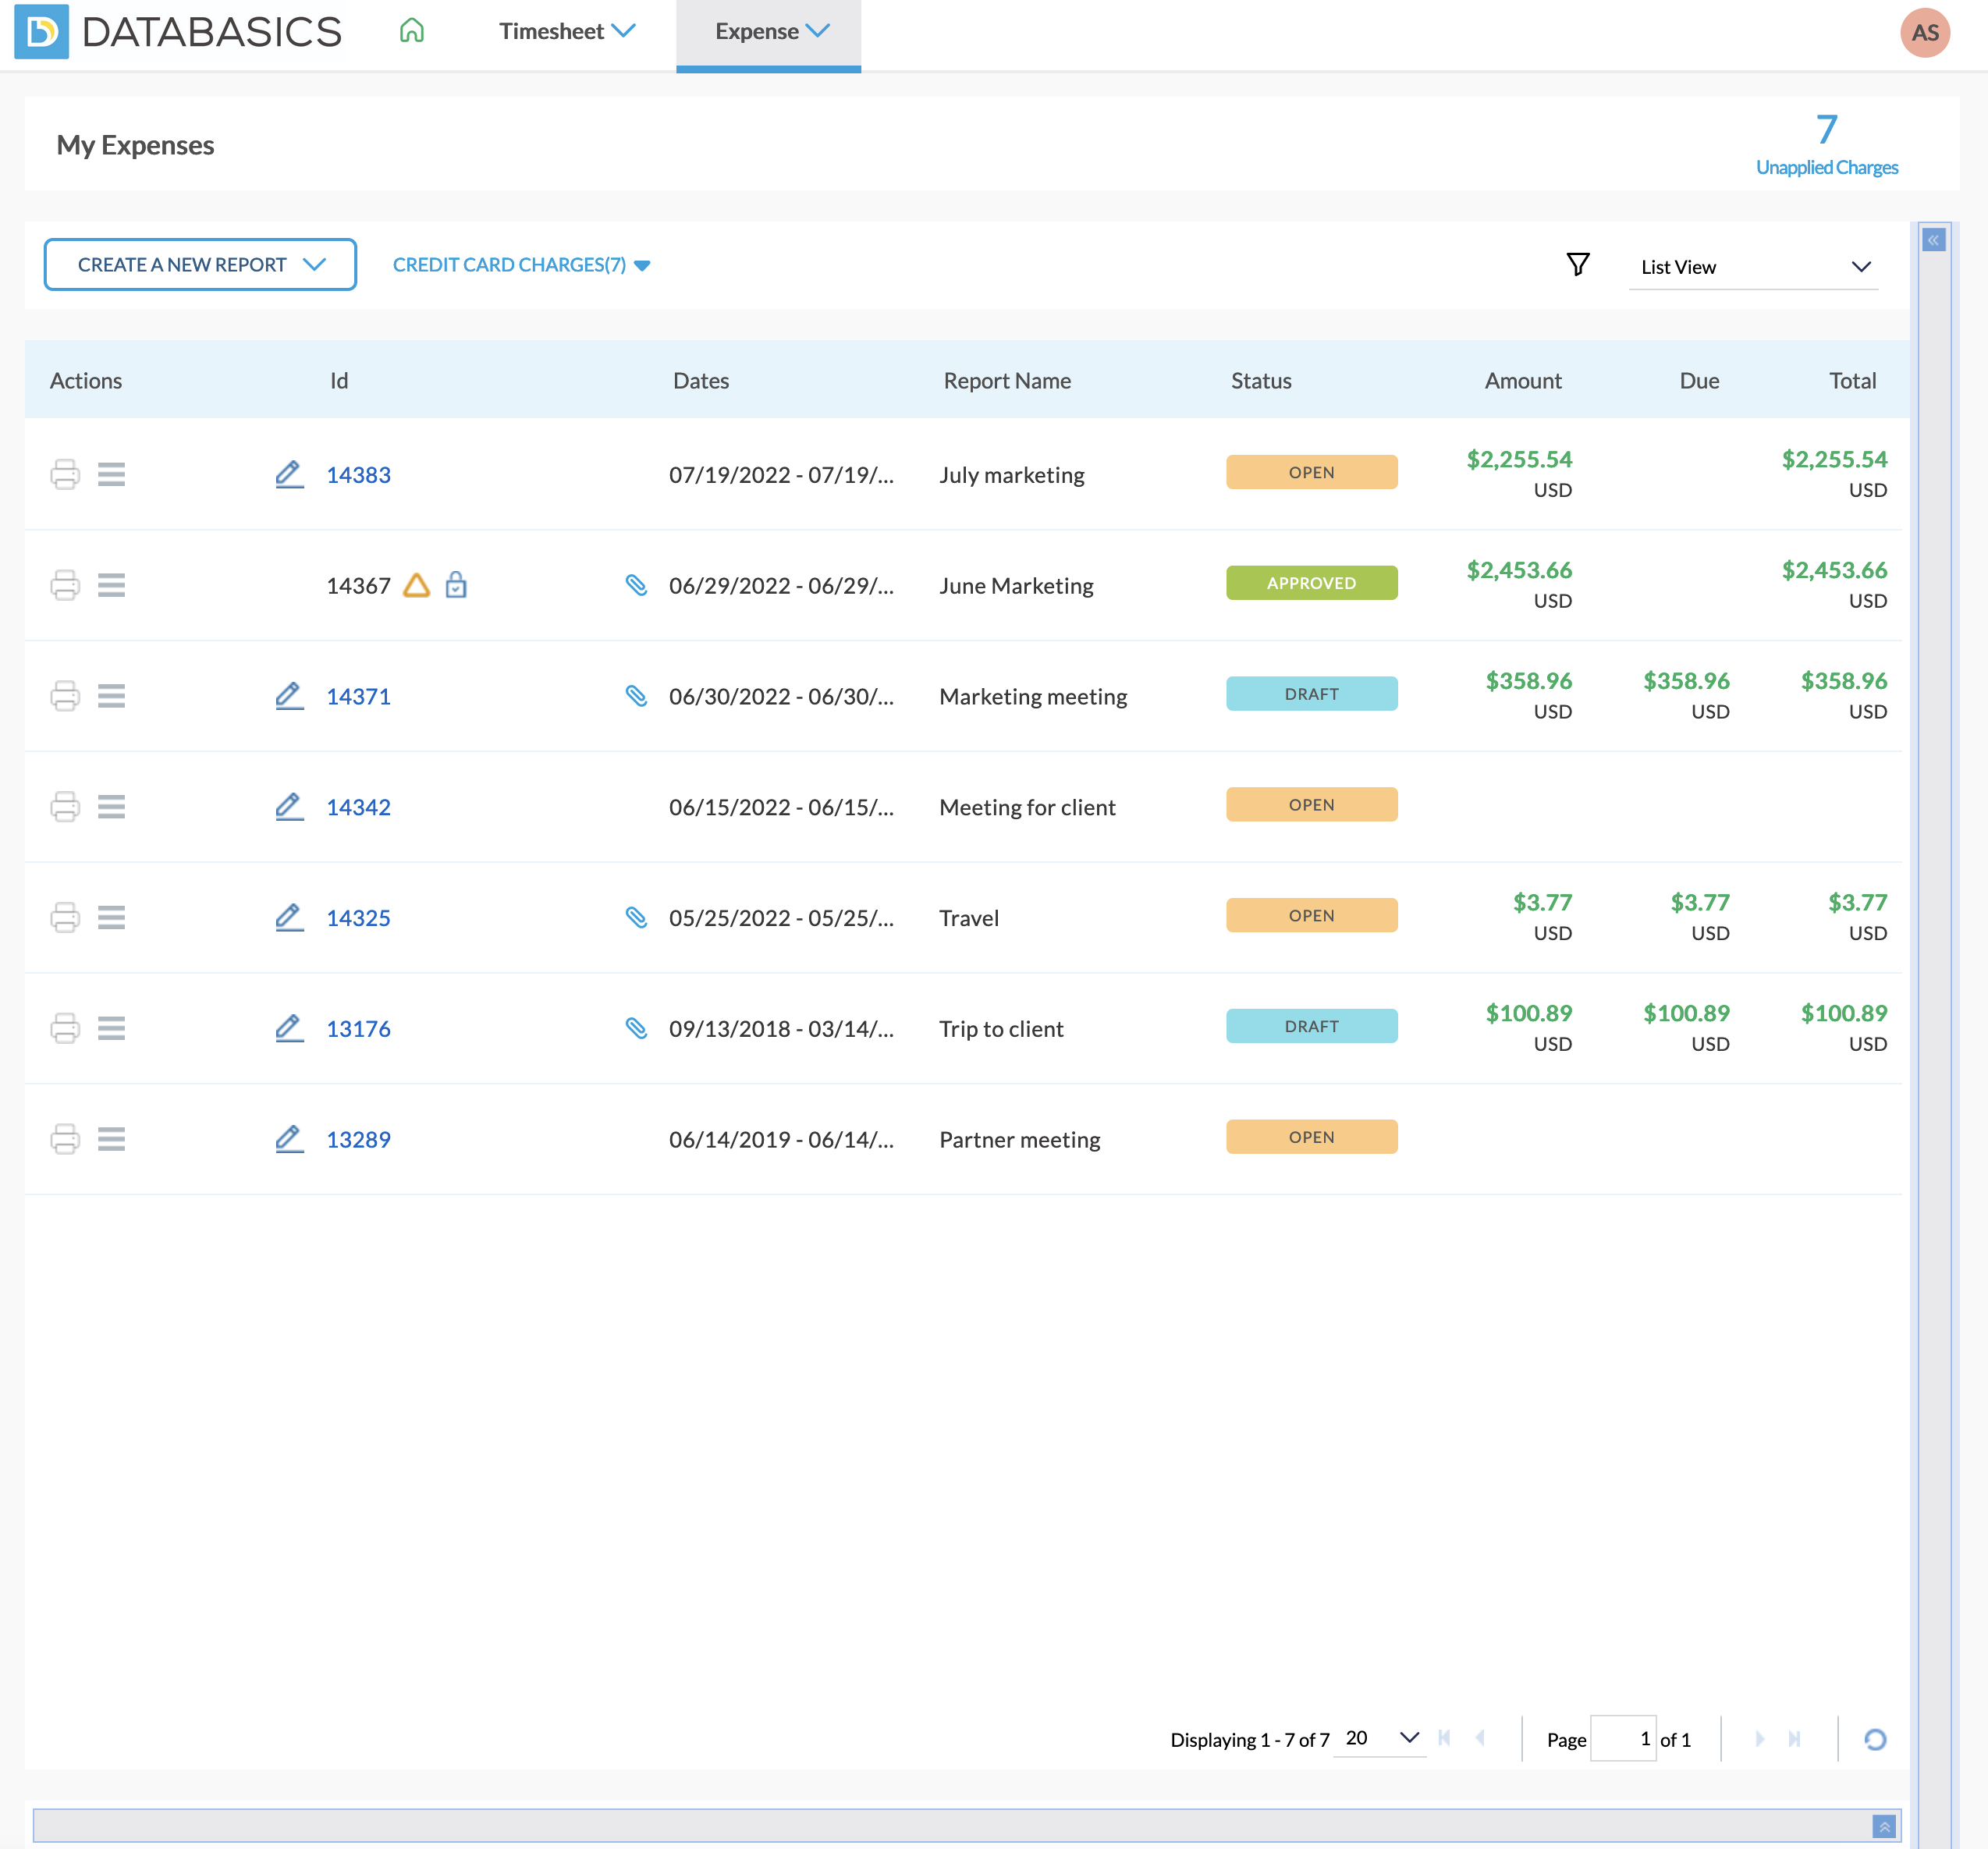
Task: Expand the bottom panel arrow
Action: pyautogui.click(x=1883, y=1826)
